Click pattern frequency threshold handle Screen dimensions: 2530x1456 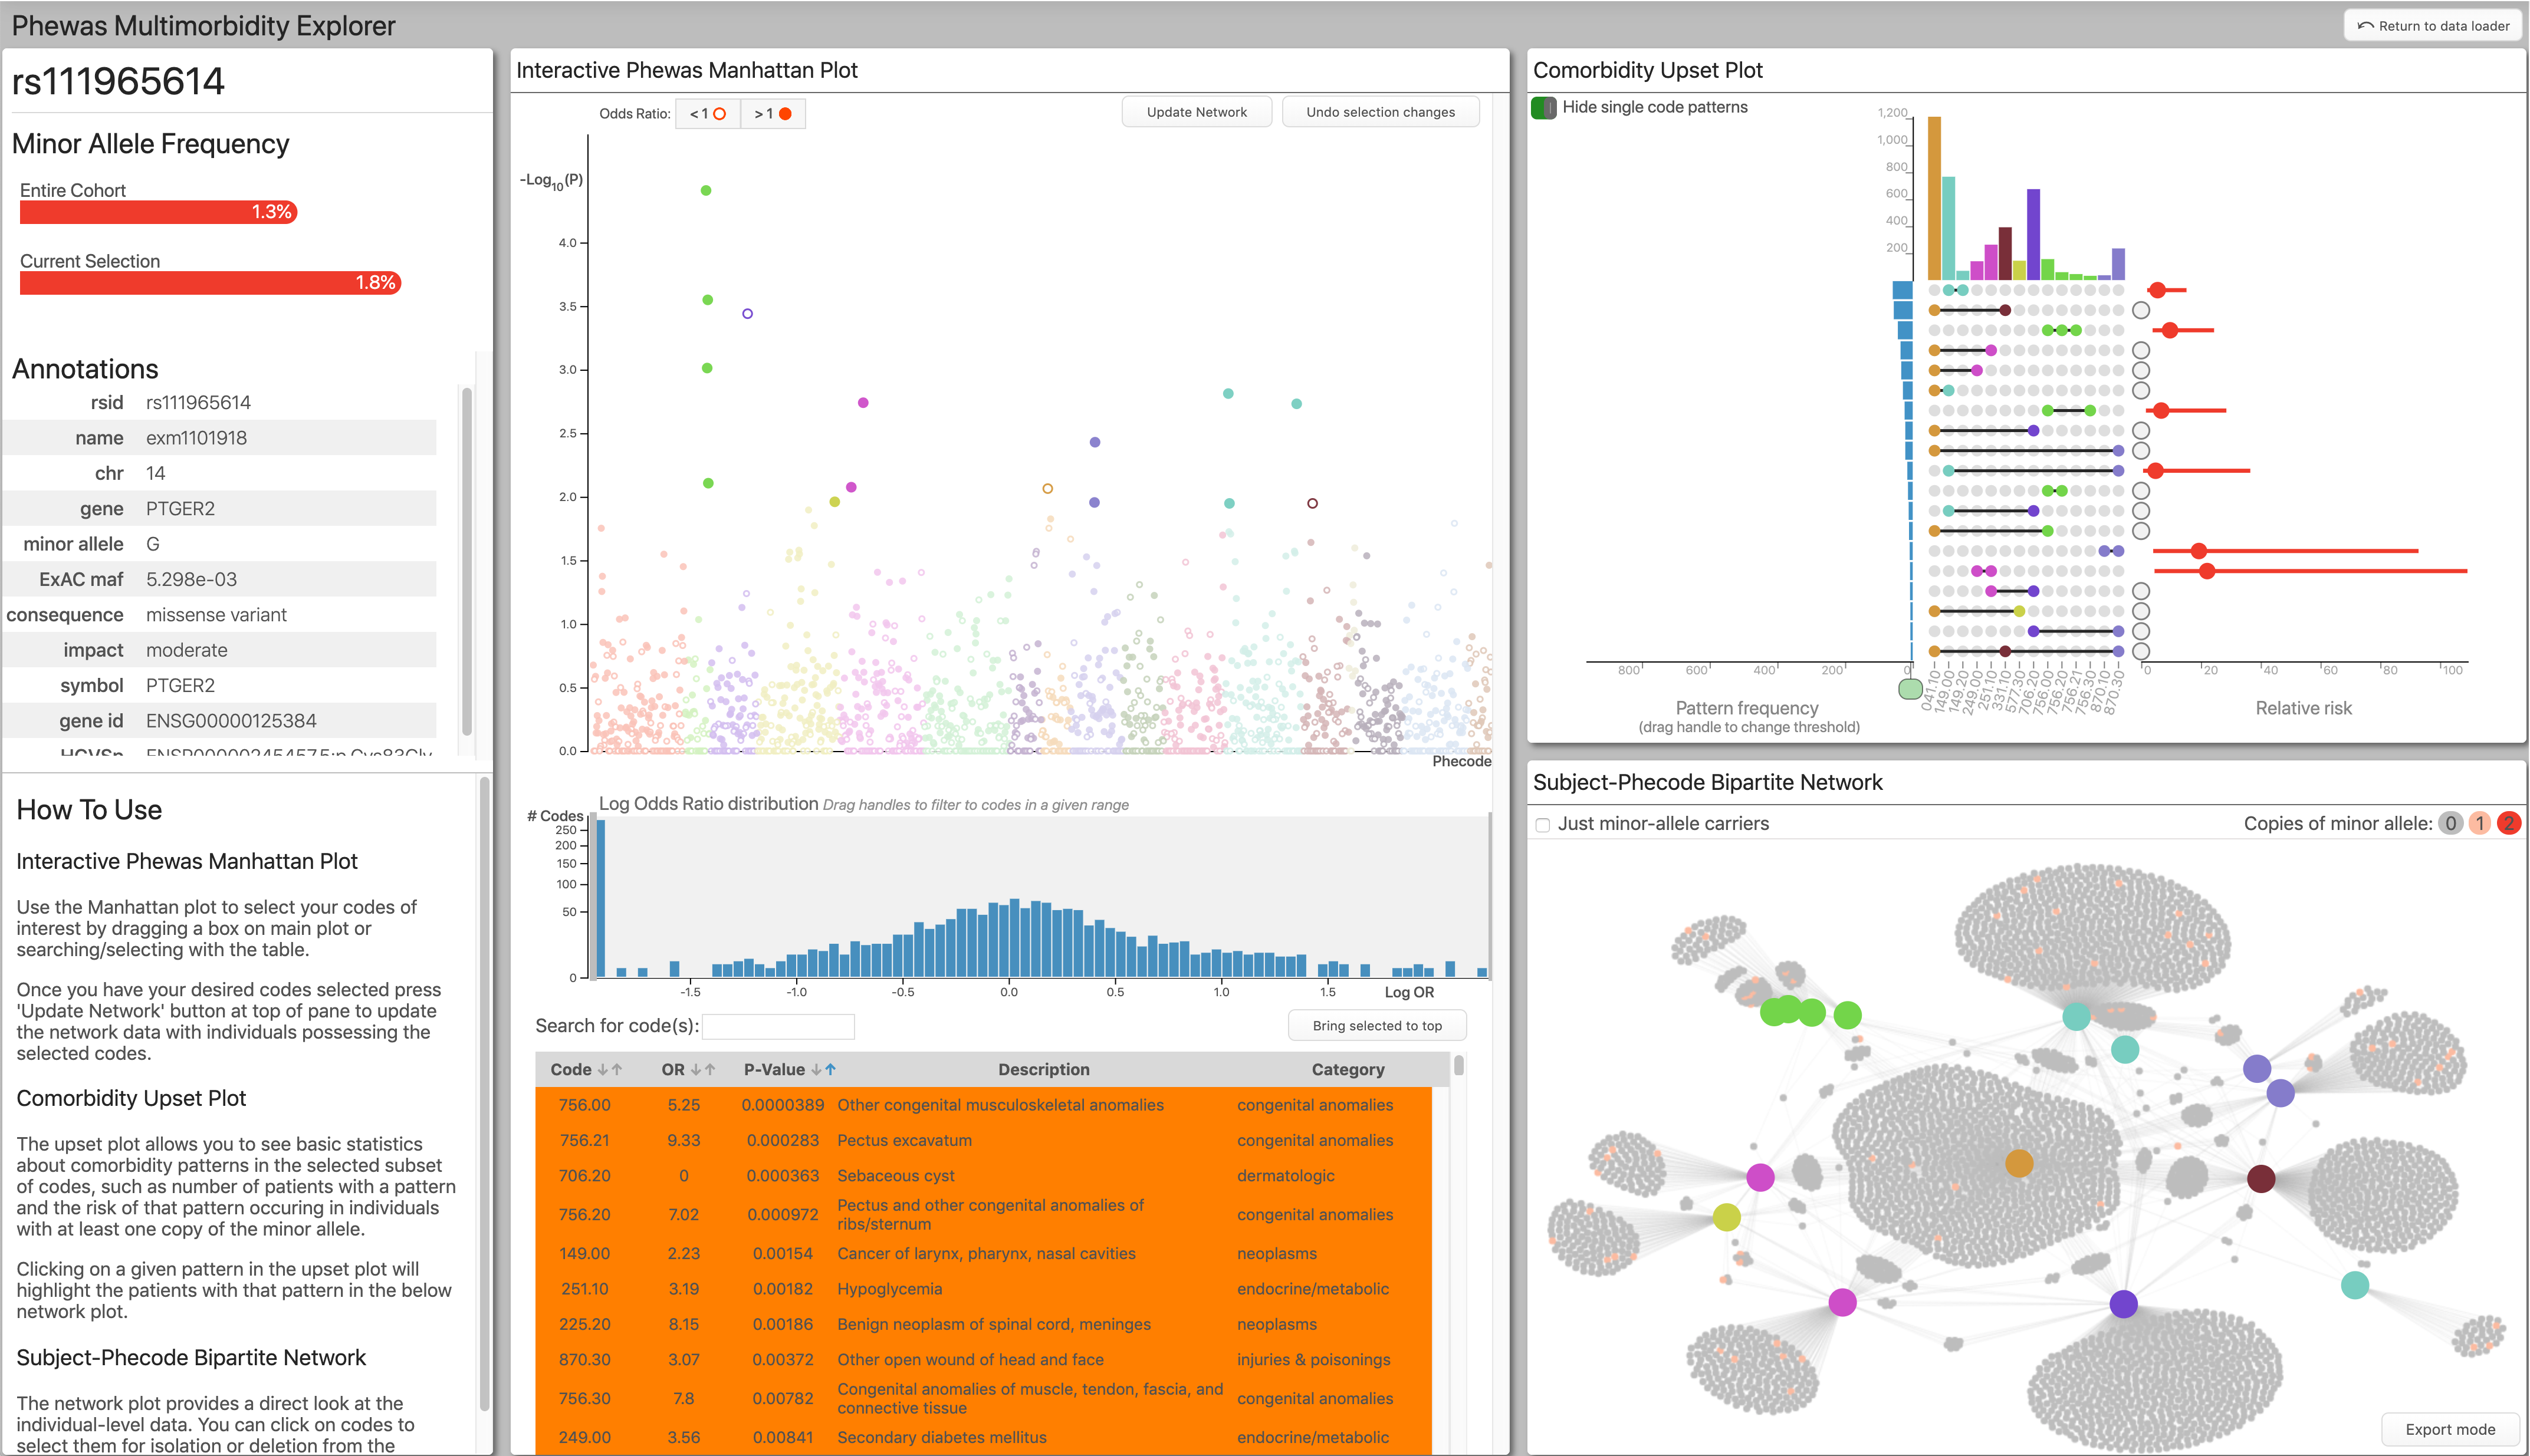tap(1910, 688)
